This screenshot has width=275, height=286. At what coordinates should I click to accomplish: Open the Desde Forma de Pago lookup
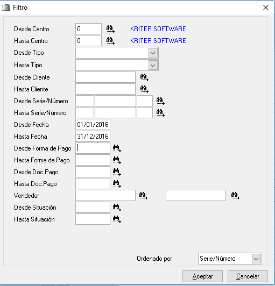(117, 148)
